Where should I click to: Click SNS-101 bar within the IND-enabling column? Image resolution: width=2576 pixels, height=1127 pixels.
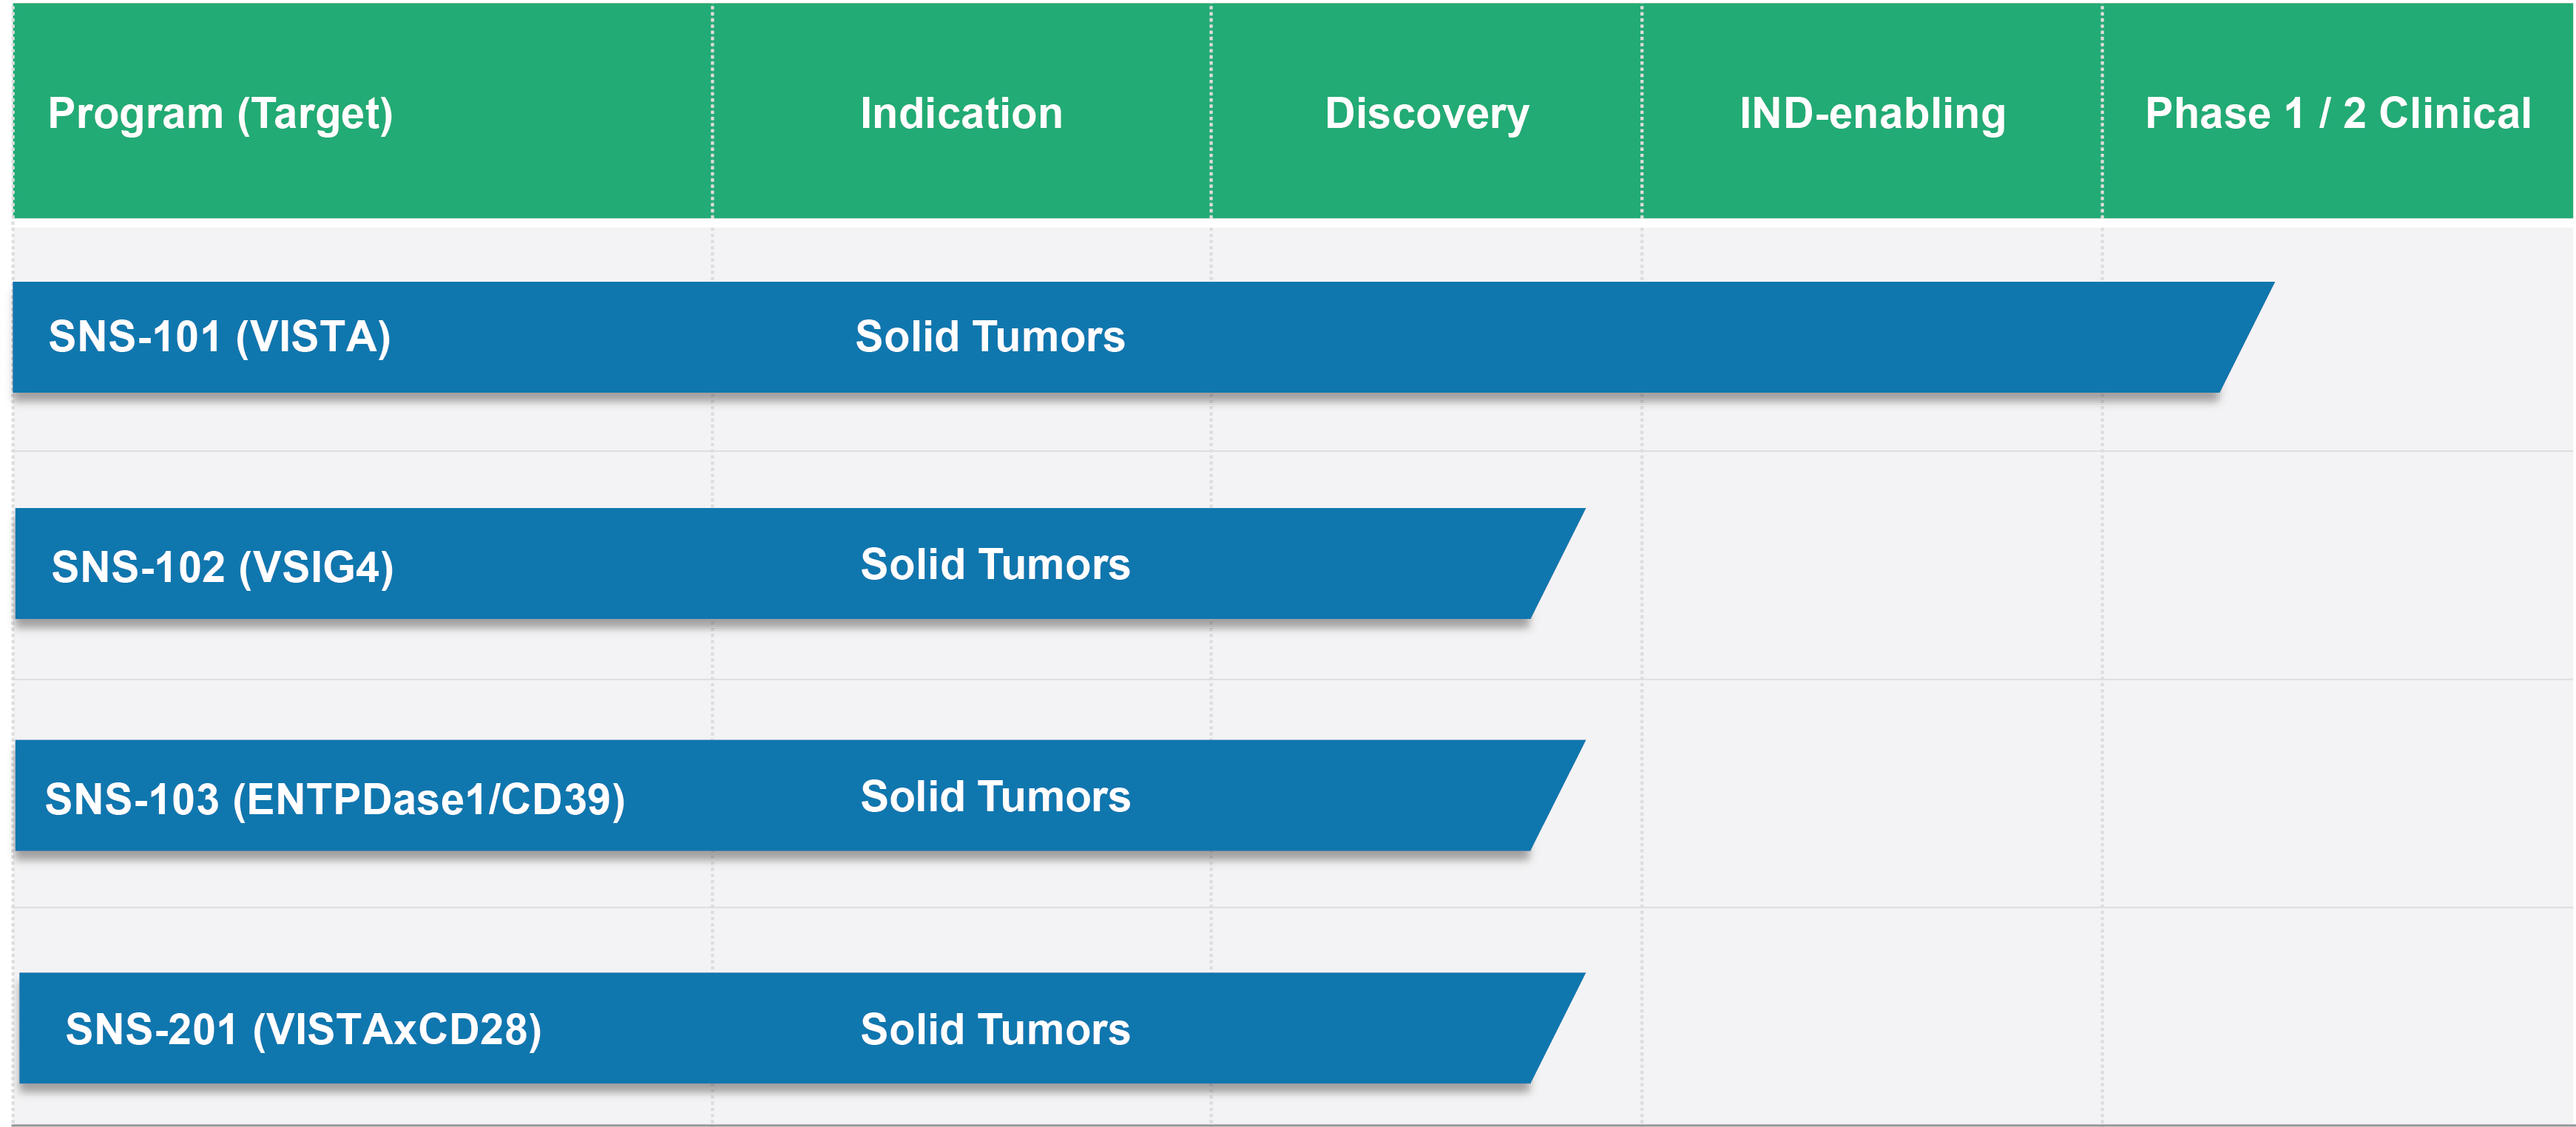pyautogui.click(x=1870, y=337)
